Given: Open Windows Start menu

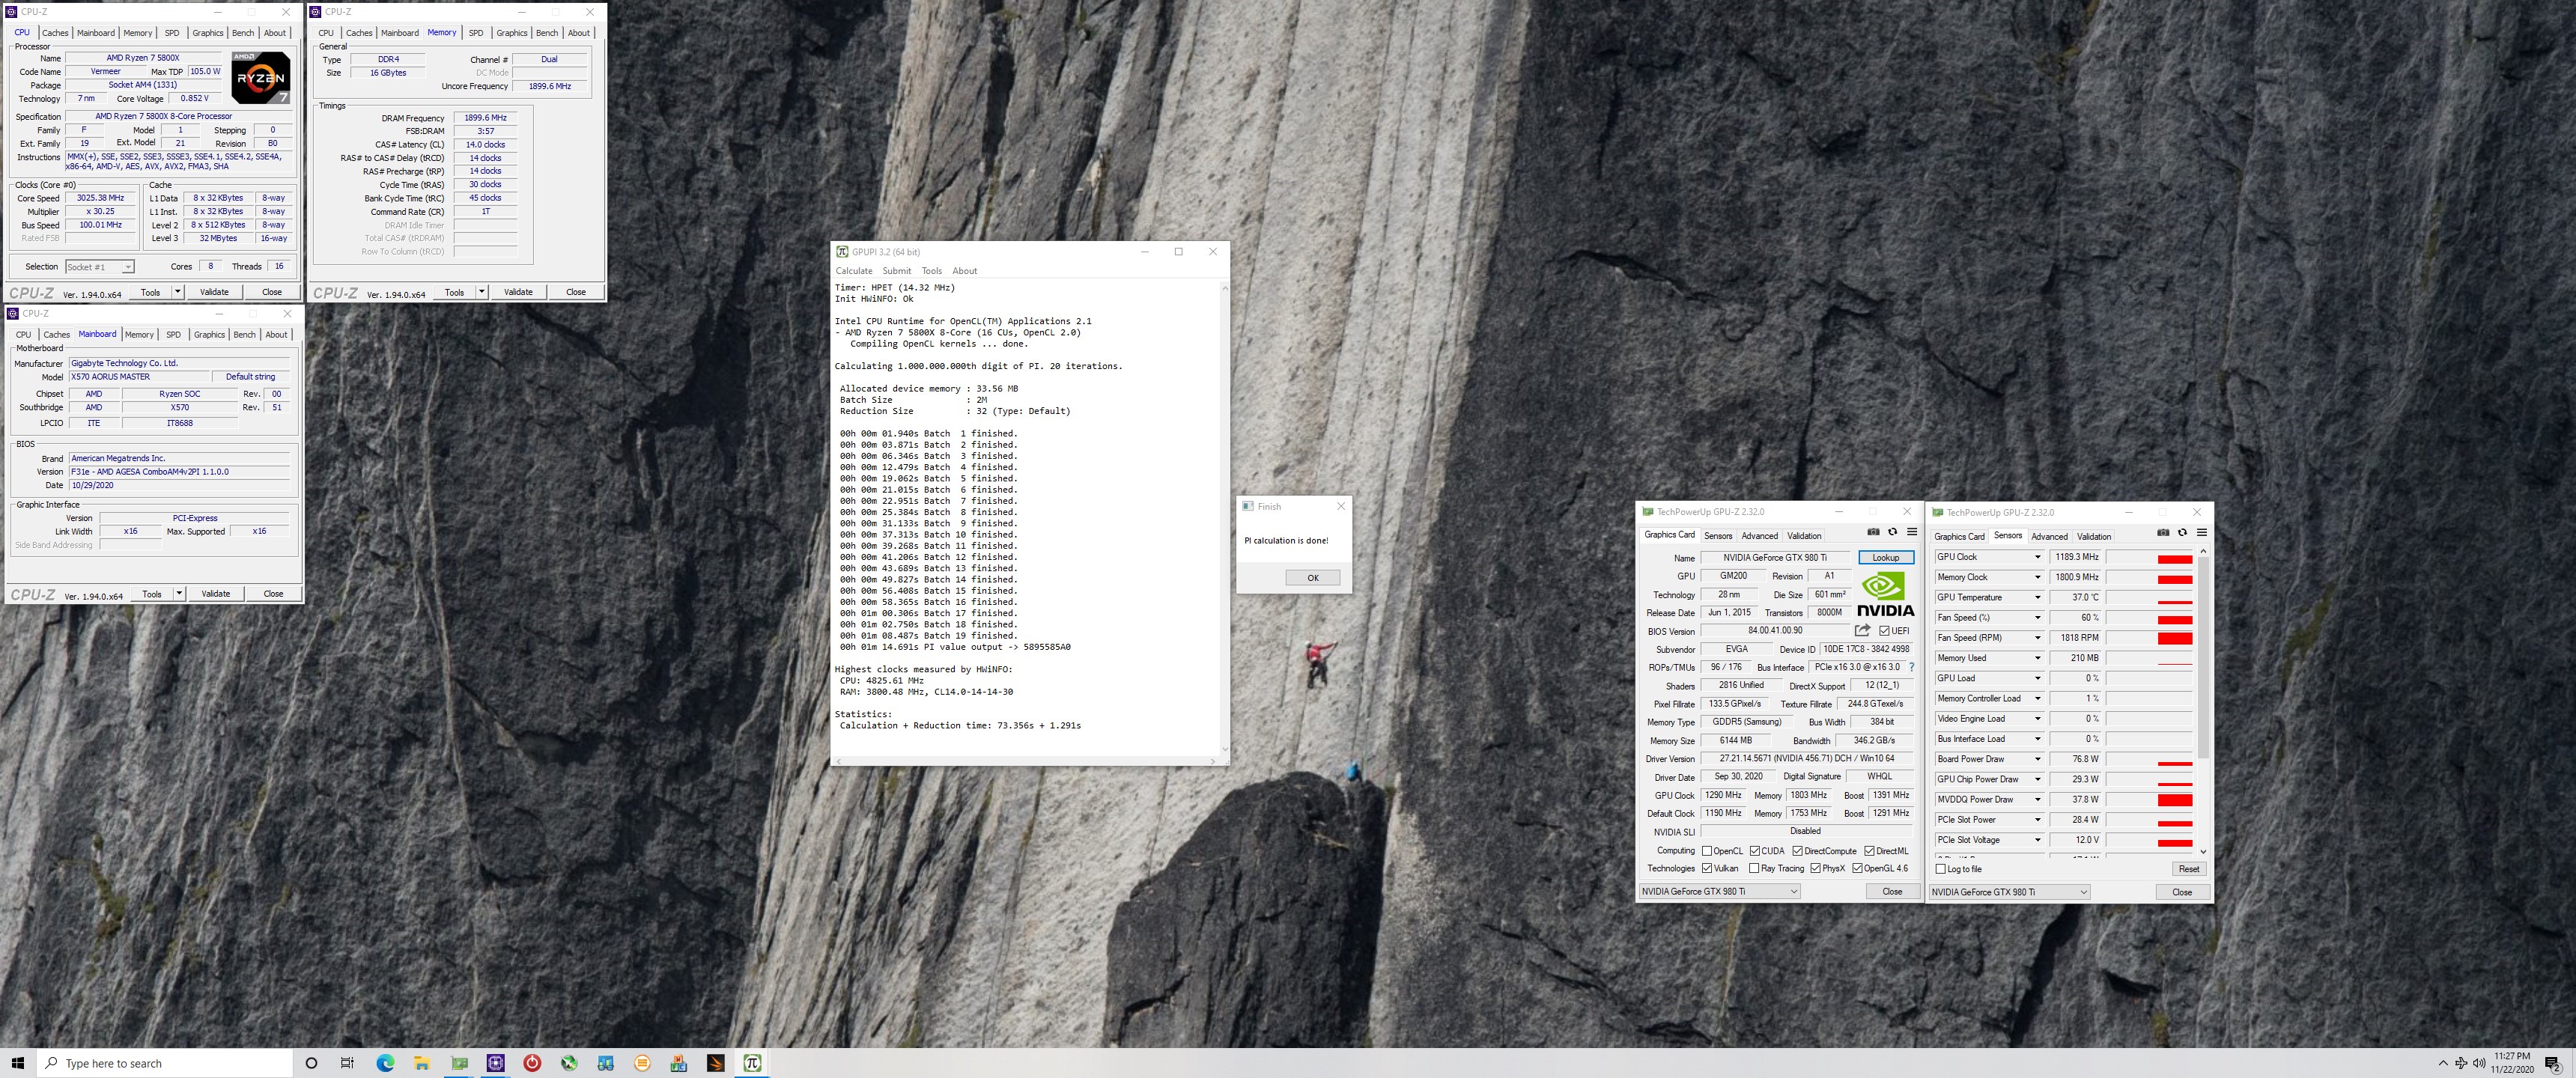Looking at the screenshot, I should 17,1063.
